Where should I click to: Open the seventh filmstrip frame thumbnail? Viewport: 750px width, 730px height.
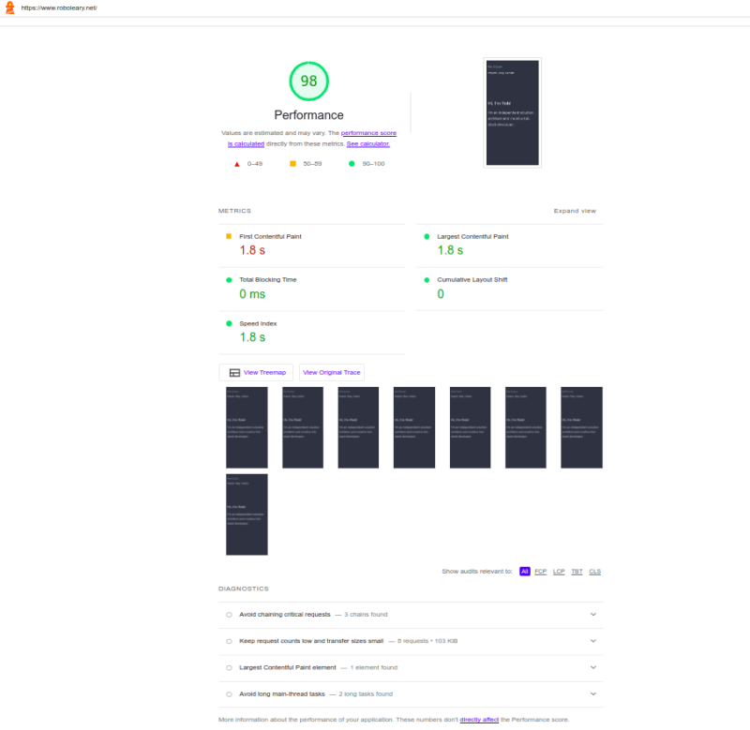[581, 427]
